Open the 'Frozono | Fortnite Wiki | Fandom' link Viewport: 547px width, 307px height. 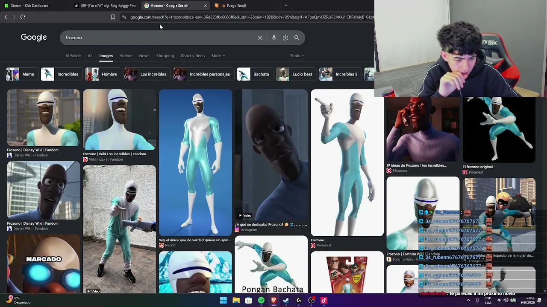pos(413,254)
